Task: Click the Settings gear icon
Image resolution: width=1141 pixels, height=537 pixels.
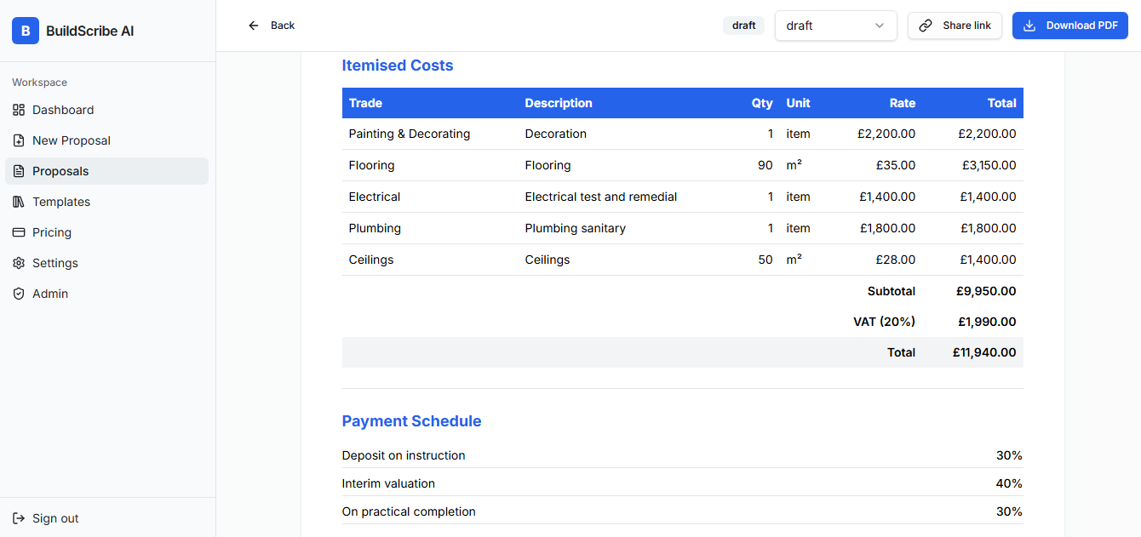Action: point(19,263)
